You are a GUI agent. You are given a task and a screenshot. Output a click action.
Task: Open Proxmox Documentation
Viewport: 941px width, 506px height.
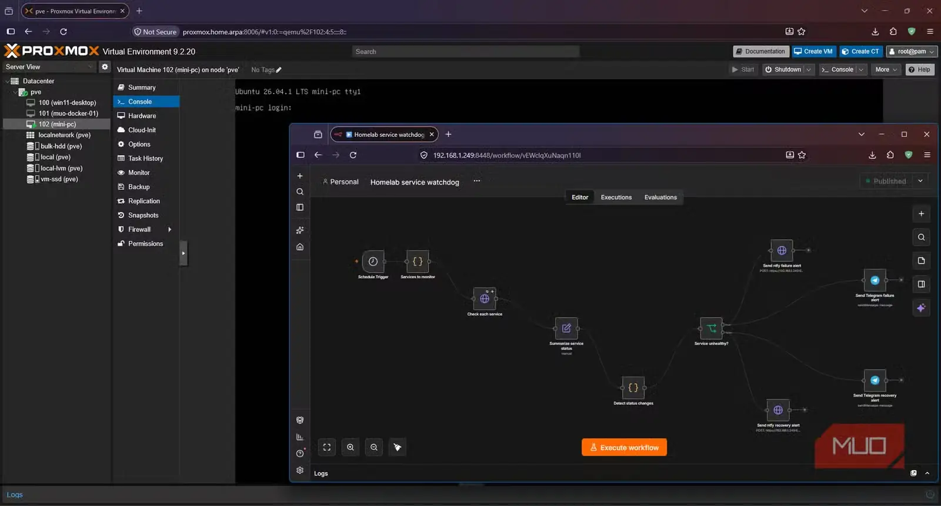coord(760,52)
